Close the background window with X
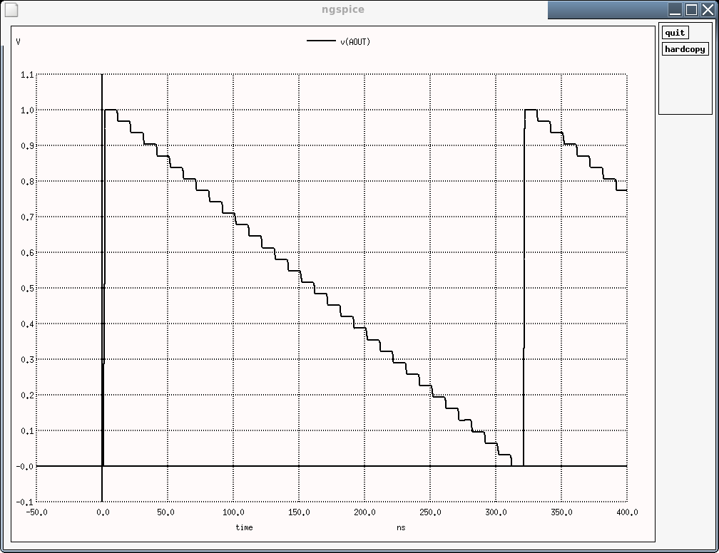The width and height of the screenshot is (719, 553). [708, 10]
